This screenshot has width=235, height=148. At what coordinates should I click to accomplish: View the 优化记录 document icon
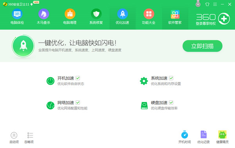point(204,134)
